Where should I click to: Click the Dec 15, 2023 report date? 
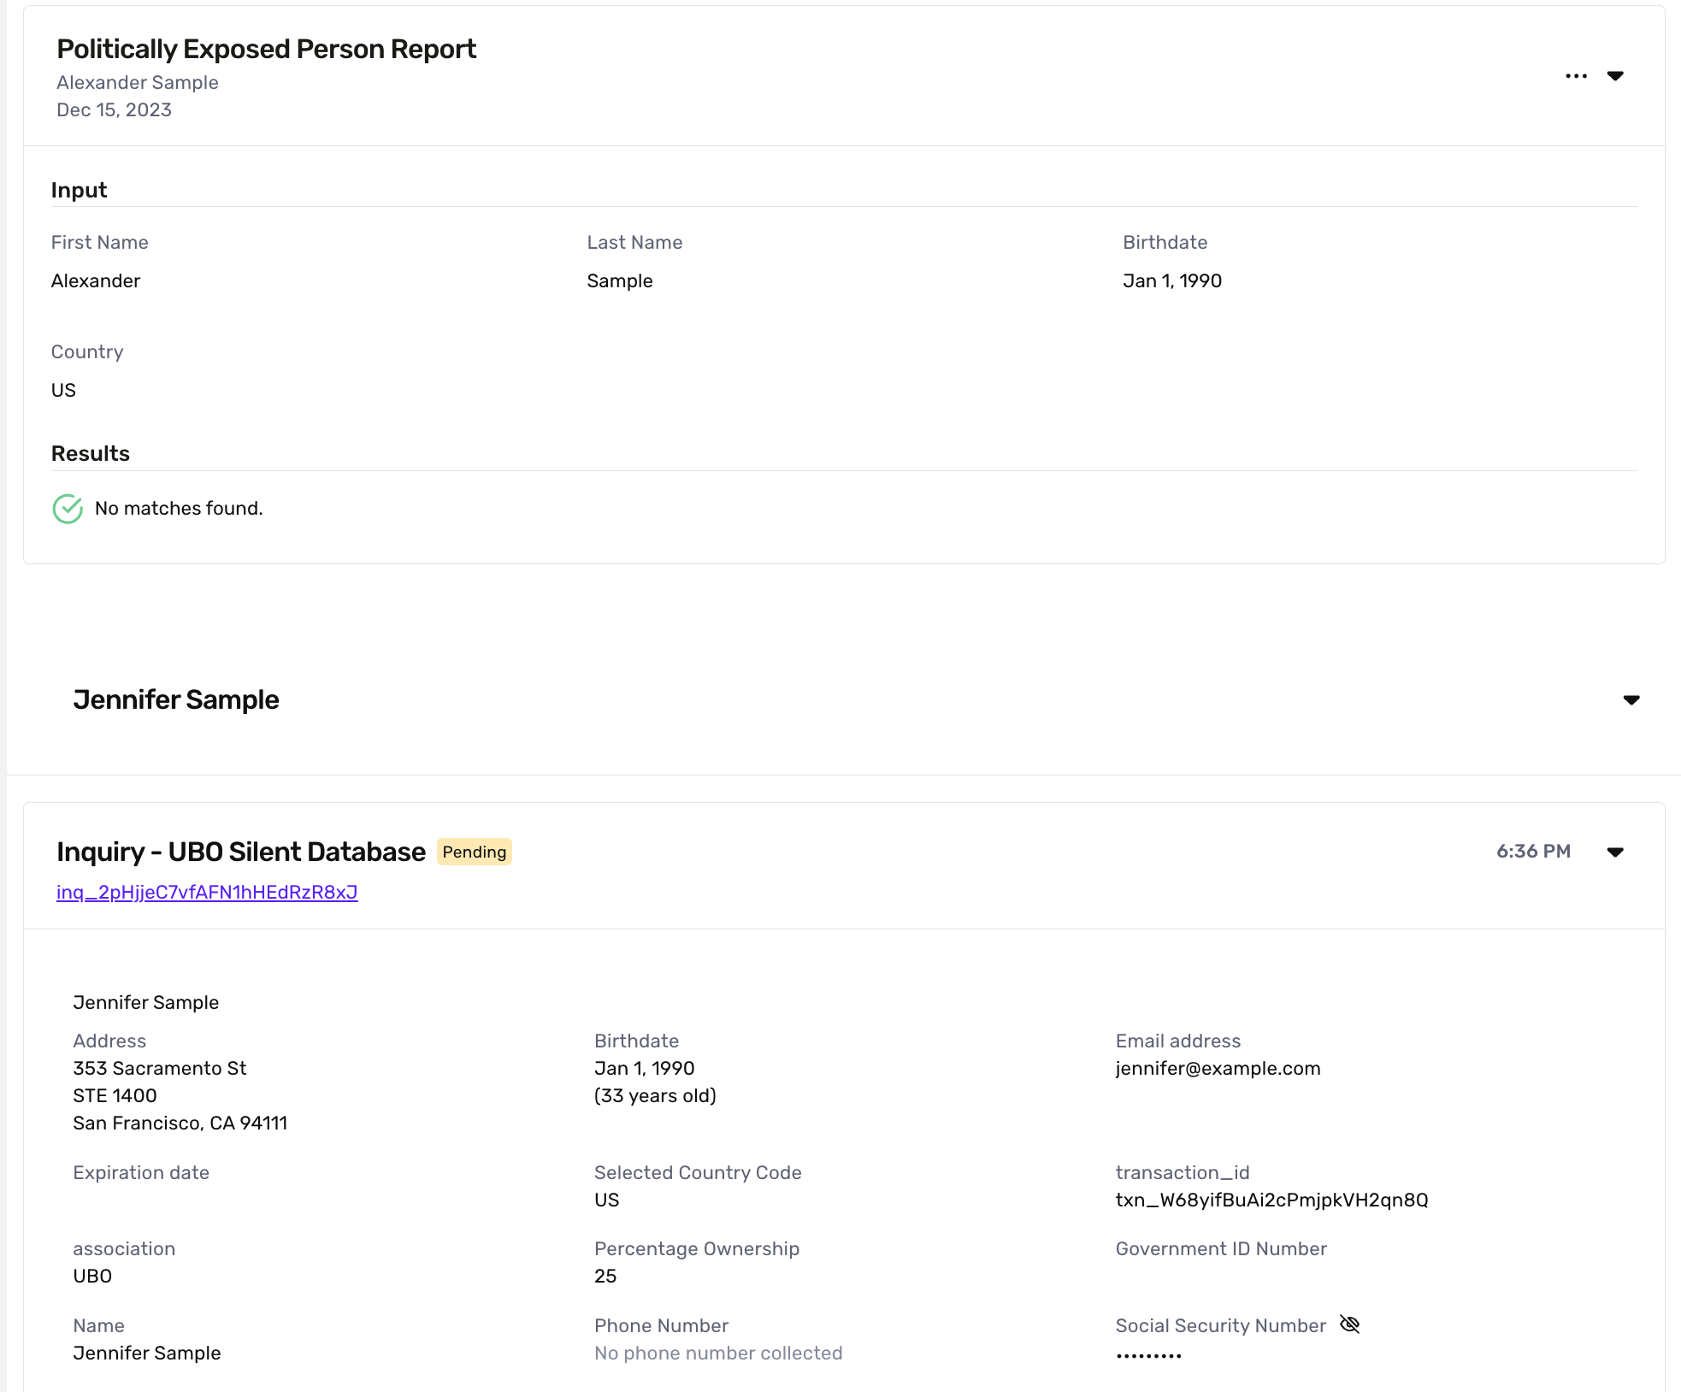click(114, 110)
